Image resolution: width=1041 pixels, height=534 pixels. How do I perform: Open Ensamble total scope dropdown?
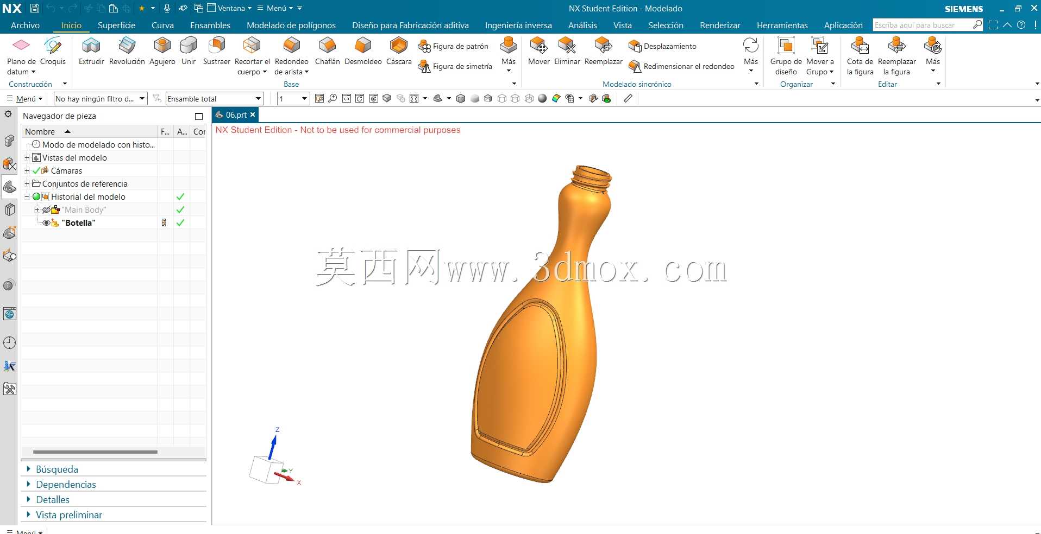click(x=215, y=98)
